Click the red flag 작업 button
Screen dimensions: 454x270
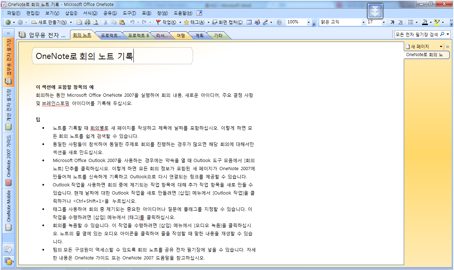pos(166,22)
